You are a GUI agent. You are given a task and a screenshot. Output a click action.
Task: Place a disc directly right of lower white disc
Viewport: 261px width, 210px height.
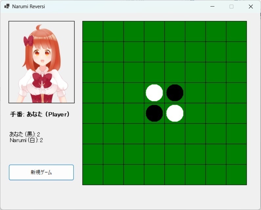[x=195, y=113]
